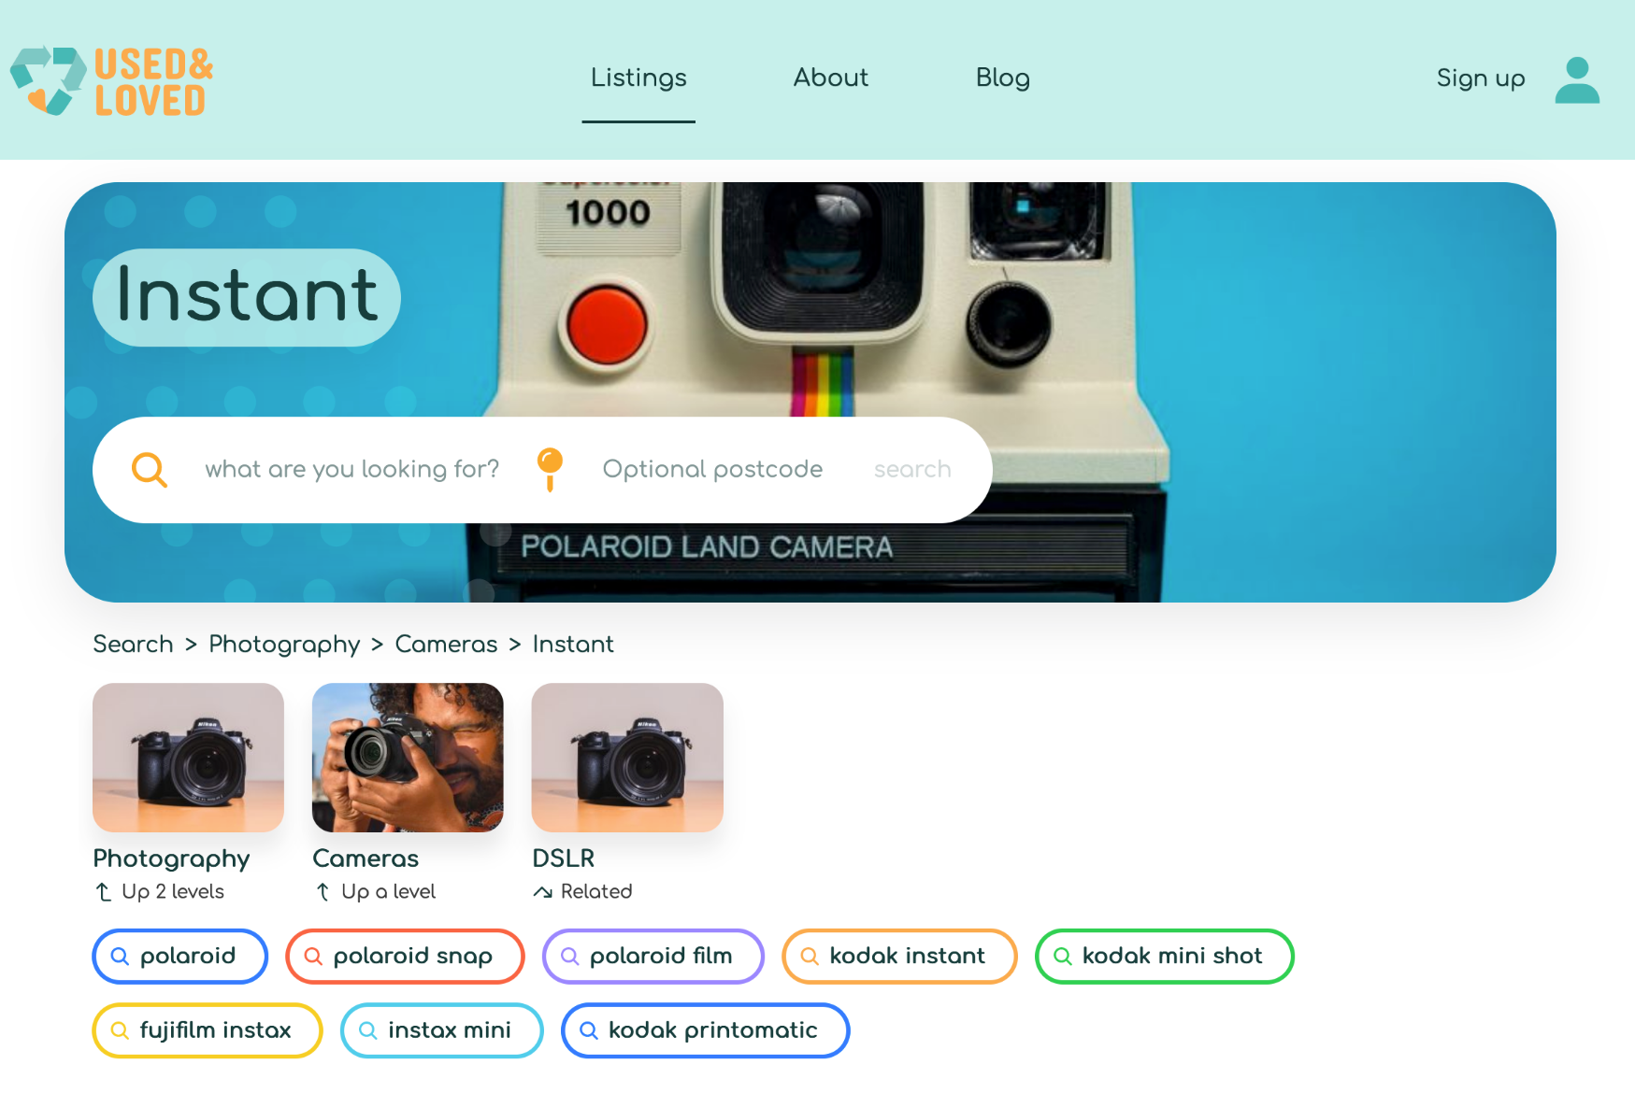Click the 'Up a level' label
1635x1107 pixels.
click(x=389, y=892)
